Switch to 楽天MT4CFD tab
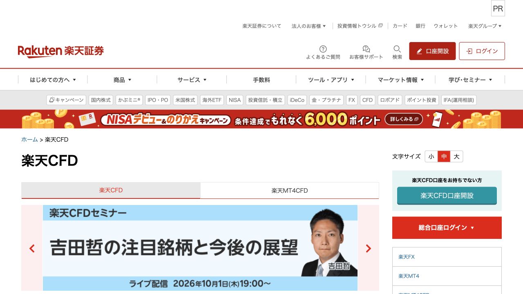The image size is (523, 294). click(x=290, y=190)
